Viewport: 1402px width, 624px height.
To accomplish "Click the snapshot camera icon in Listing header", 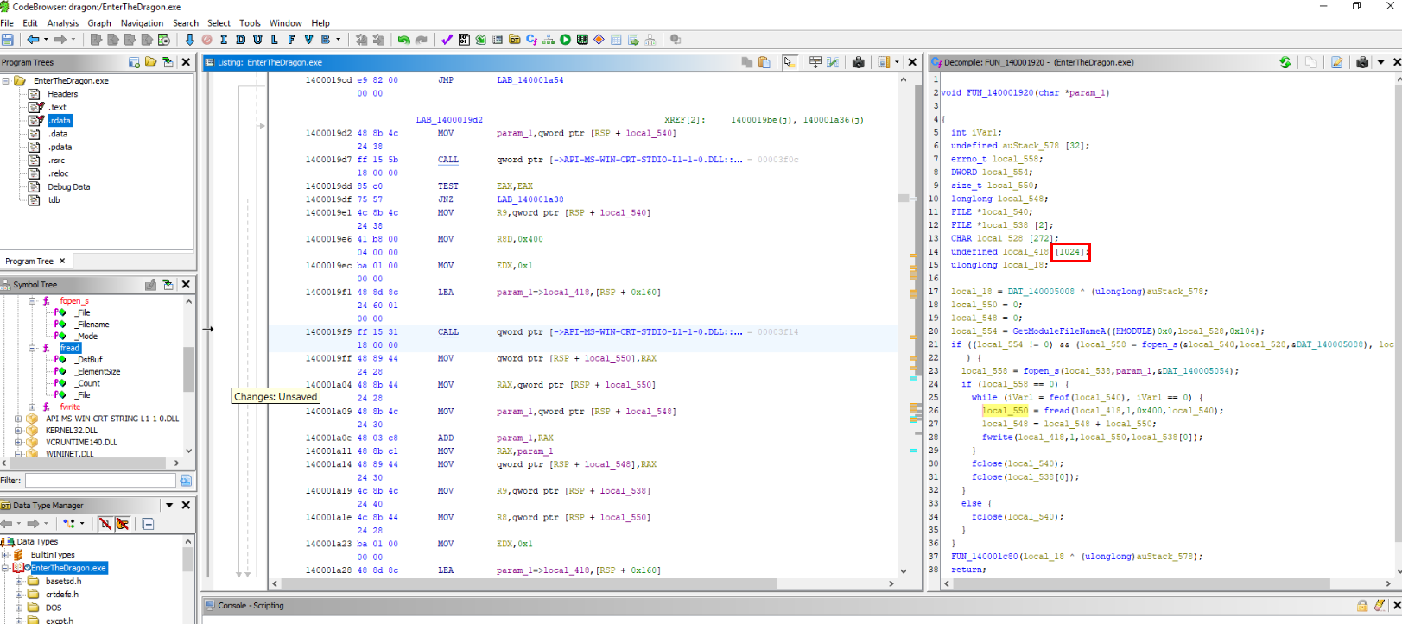I will pos(858,62).
